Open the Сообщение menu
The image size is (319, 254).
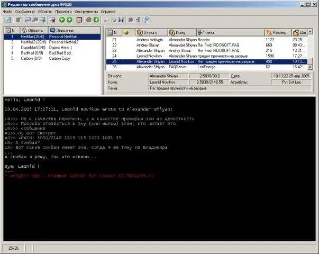(25, 12)
